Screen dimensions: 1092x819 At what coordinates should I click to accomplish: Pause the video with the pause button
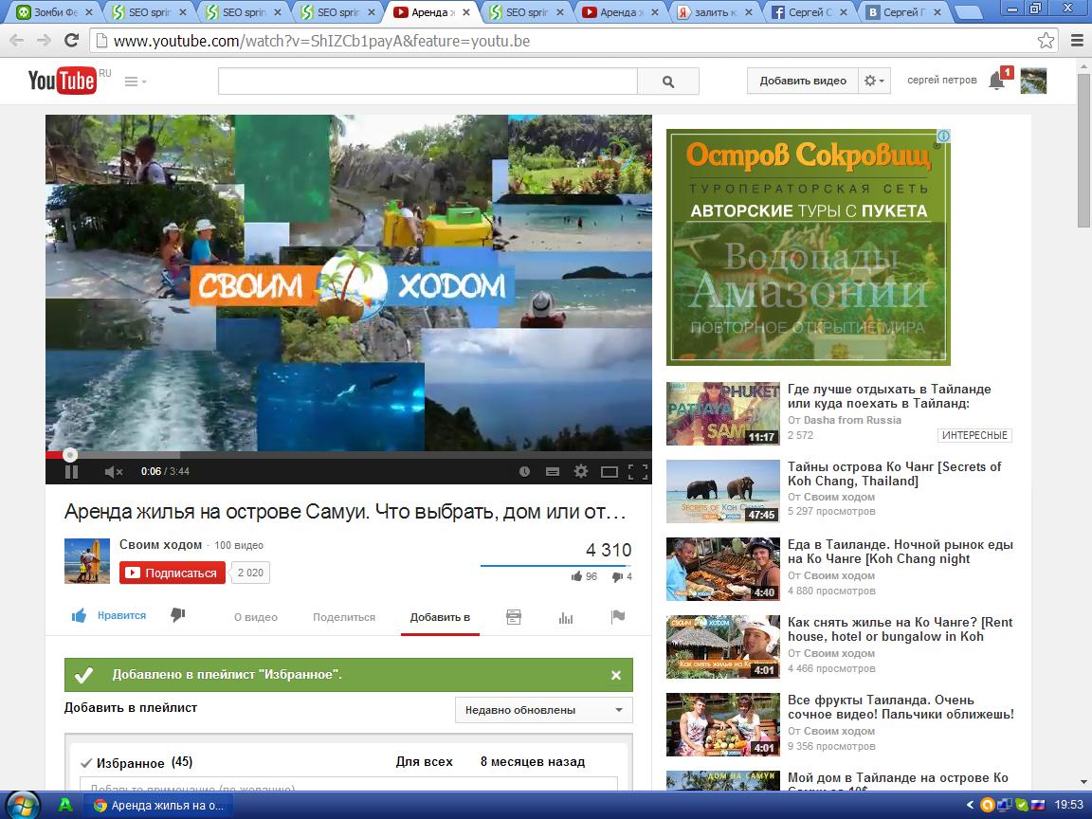71,471
